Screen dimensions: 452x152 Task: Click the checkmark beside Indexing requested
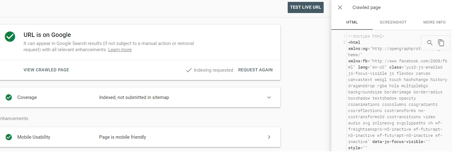tap(188, 70)
